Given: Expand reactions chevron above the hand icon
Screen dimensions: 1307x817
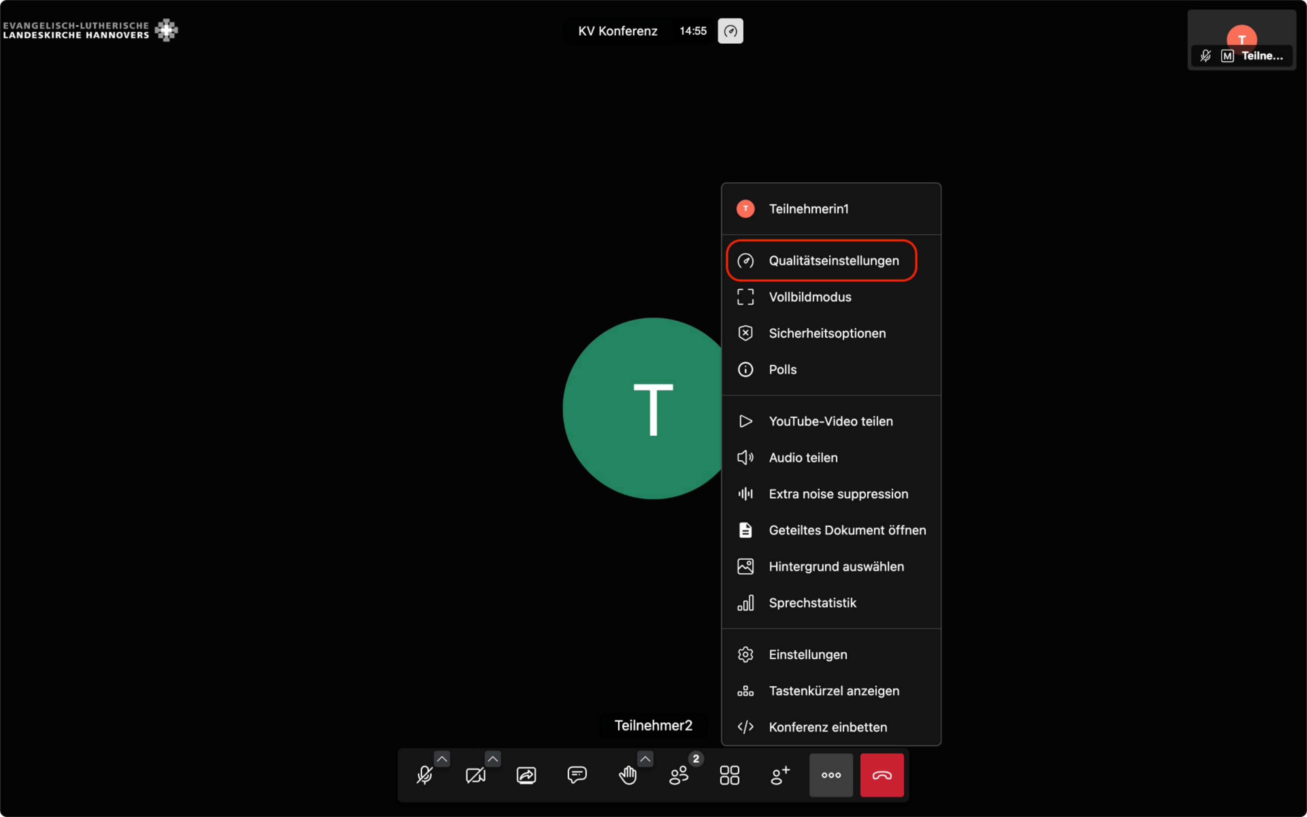Looking at the screenshot, I should tap(645, 759).
